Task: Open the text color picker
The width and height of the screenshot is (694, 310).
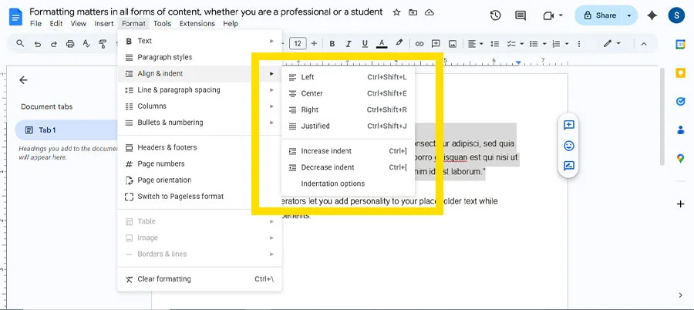Action: click(382, 43)
